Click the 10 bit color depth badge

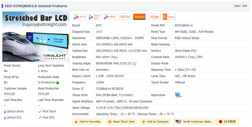(x=154, y=17)
